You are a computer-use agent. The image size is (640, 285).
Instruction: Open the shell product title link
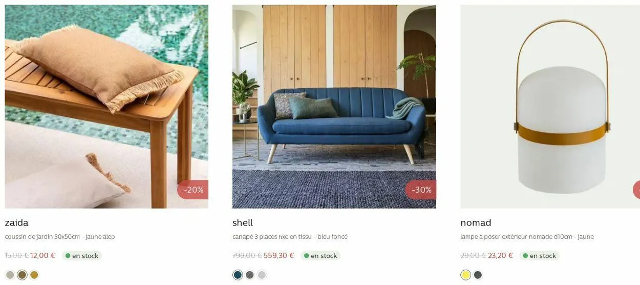(243, 223)
